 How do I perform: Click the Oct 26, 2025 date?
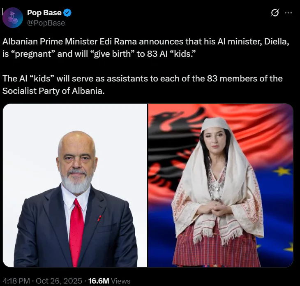pos(59,281)
